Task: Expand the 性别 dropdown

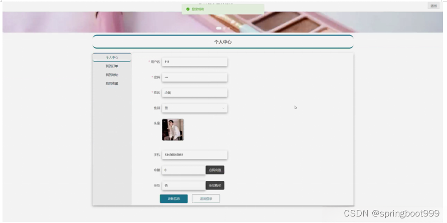Action: point(195,108)
